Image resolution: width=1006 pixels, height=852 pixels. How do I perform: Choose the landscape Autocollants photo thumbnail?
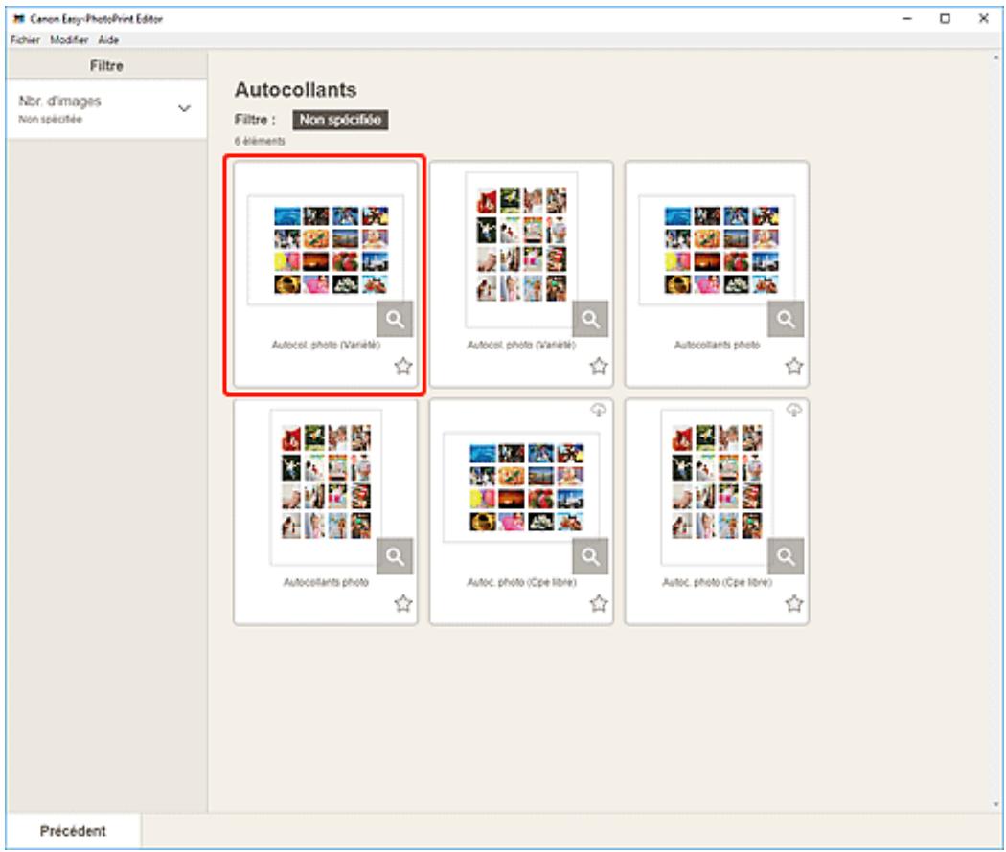717,250
